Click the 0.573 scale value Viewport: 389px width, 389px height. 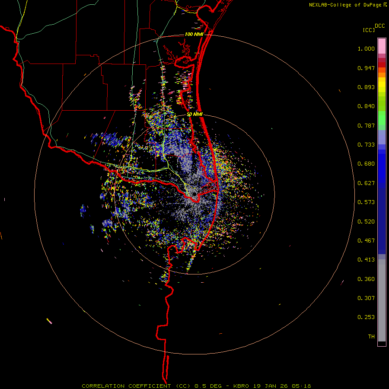[x=366, y=202]
